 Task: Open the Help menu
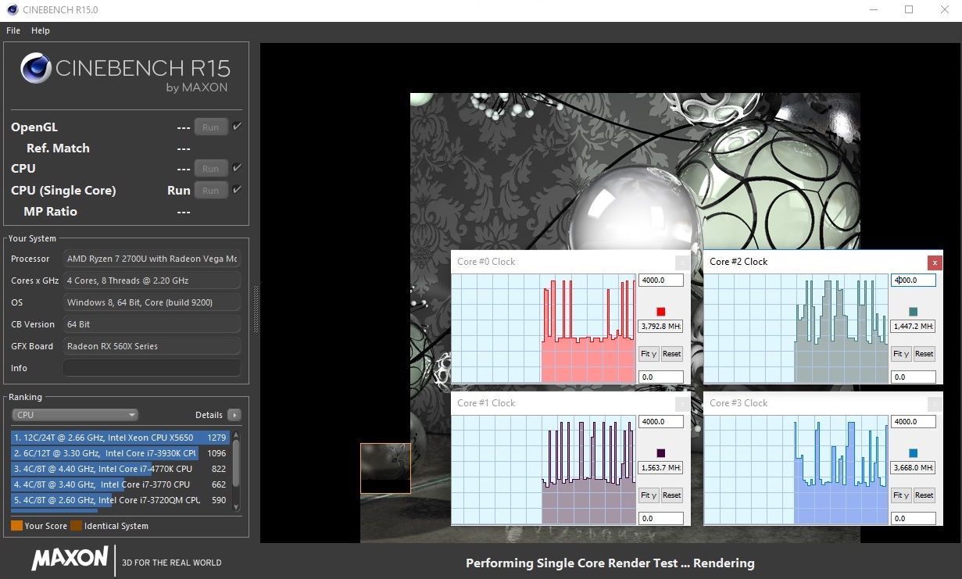41,30
